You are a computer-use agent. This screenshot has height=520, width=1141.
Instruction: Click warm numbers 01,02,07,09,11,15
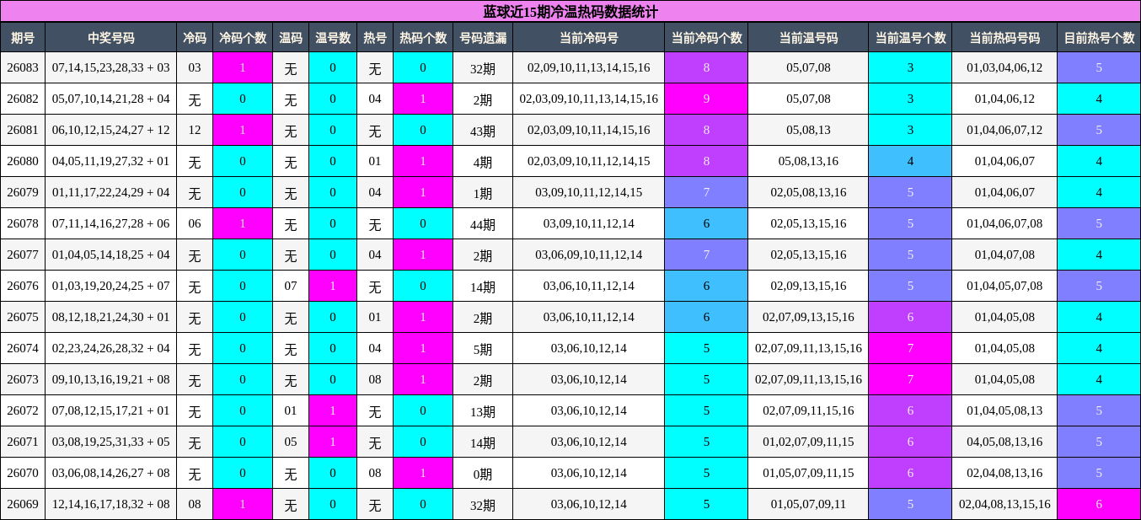point(808,442)
